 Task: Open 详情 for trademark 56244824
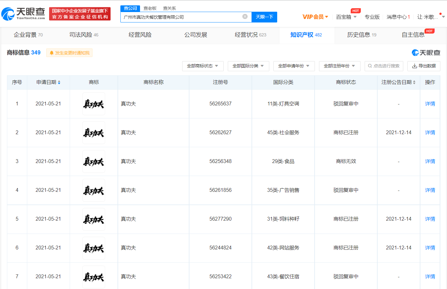click(x=430, y=248)
